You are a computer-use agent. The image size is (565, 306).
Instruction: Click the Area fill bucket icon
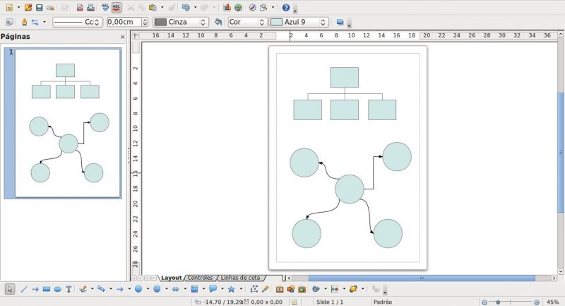click(218, 22)
